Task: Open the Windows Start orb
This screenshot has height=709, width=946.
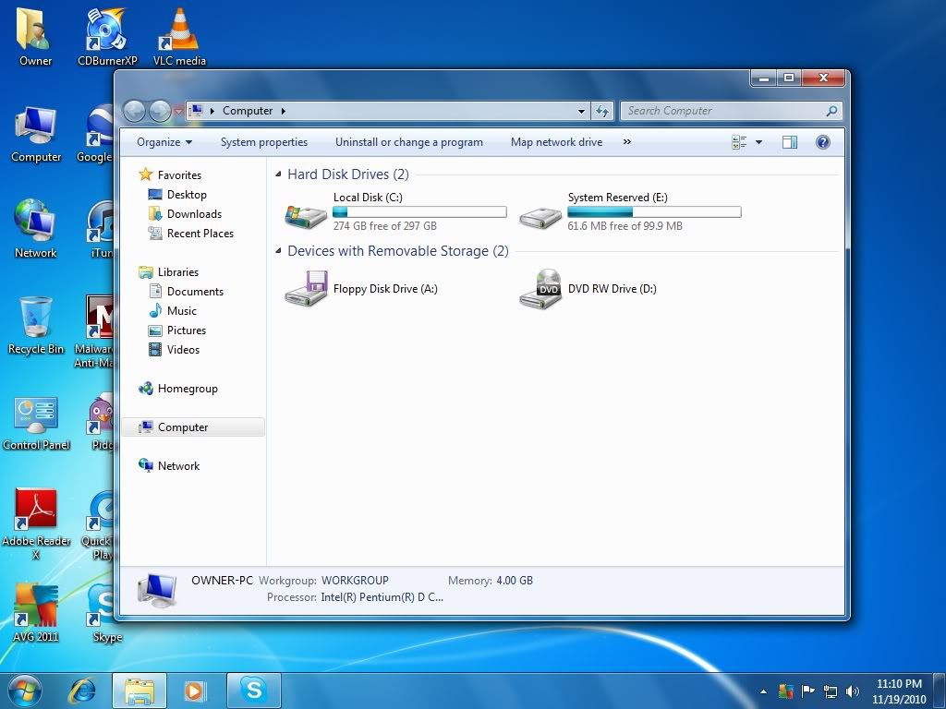Action: 25,691
